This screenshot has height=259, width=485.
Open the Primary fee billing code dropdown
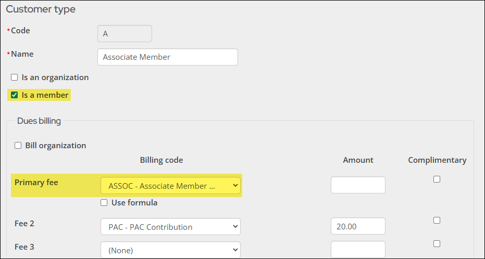click(x=170, y=186)
